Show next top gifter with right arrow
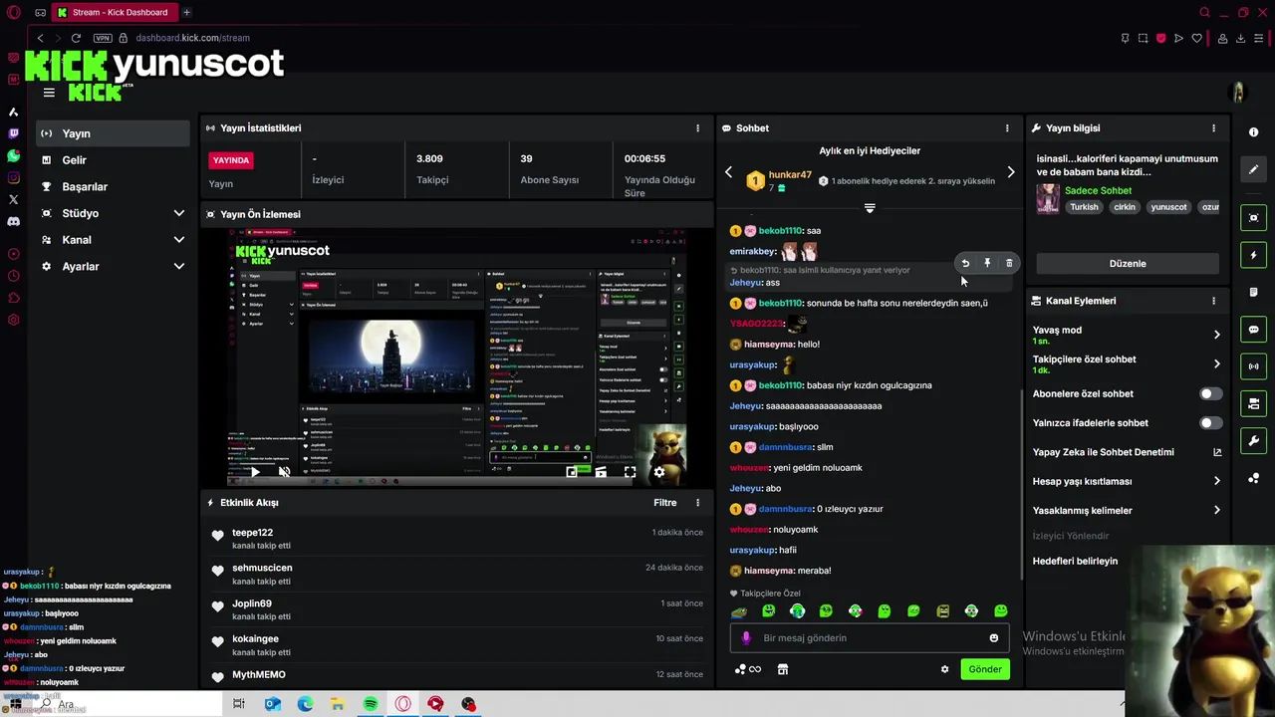Image resolution: width=1275 pixels, height=717 pixels. pyautogui.click(x=1011, y=172)
